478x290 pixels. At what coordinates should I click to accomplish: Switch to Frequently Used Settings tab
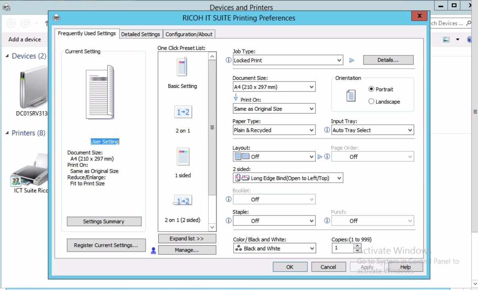87,33
